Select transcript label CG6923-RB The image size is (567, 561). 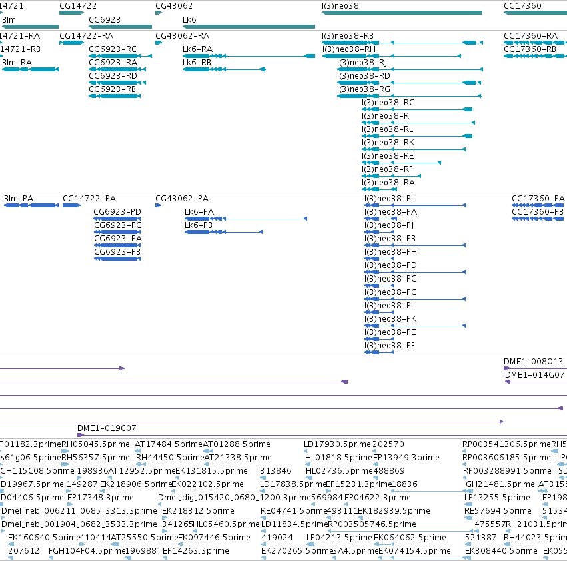click(113, 89)
